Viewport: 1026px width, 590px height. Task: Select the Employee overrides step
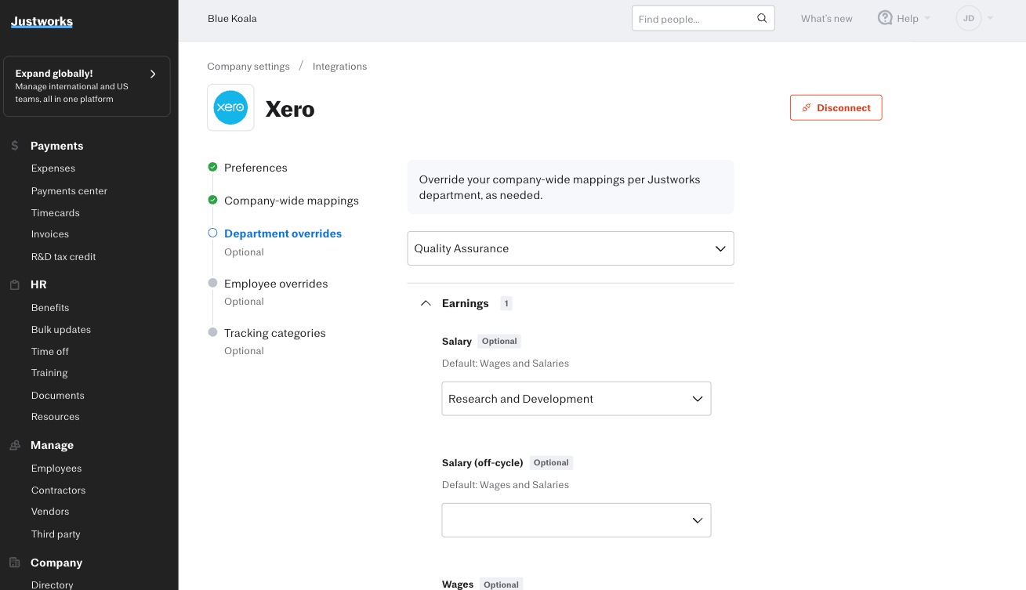tap(276, 284)
